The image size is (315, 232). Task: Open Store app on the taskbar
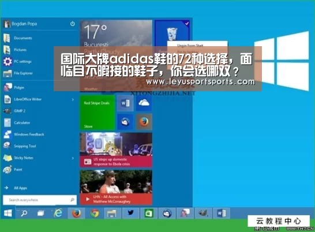149,213
